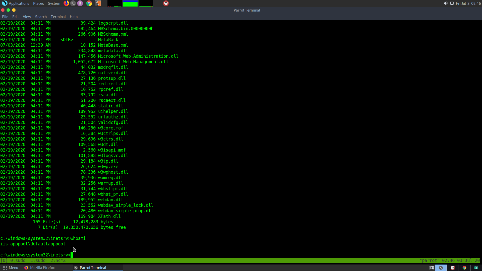Switch to Mozilla Firefox in taskbar
This screenshot has height=271, width=482.
point(40,268)
